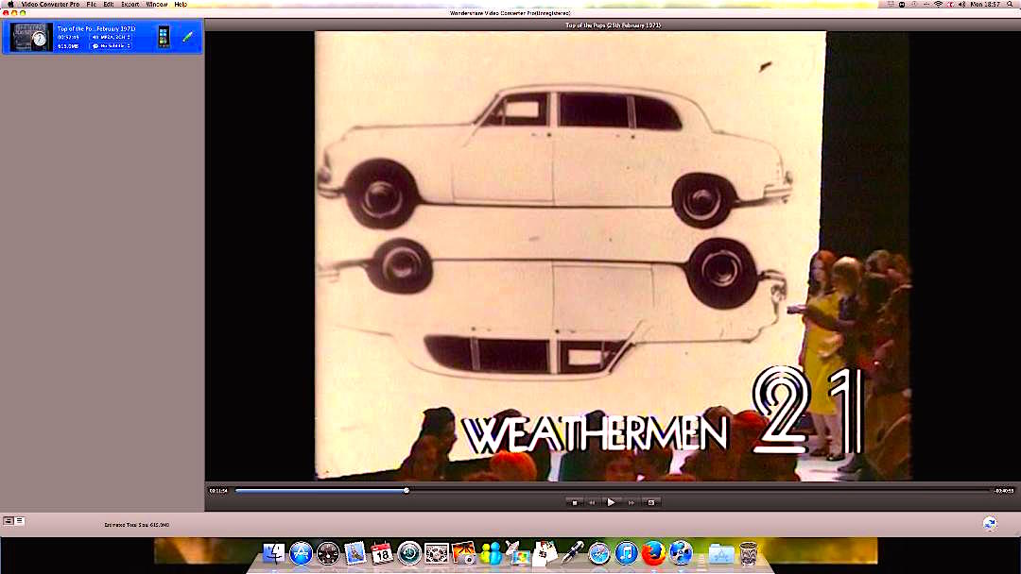Open the satellite dish app in the Dock
1021x574 pixels.
(518, 553)
